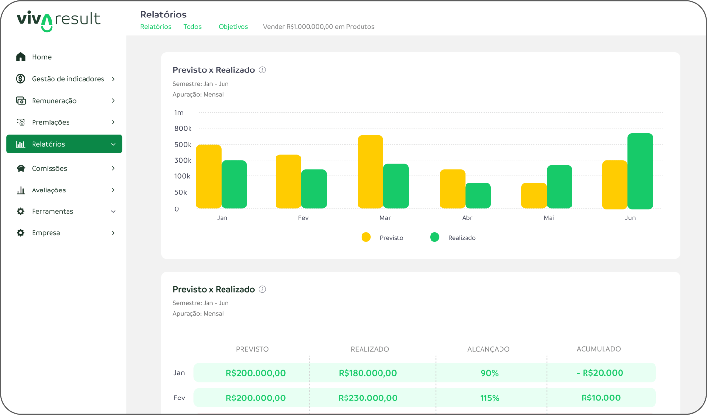The height and width of the screenshot is (415, 707).
Task: Toggle Previsto series in chart legend
Action: [x=366, y=237]
